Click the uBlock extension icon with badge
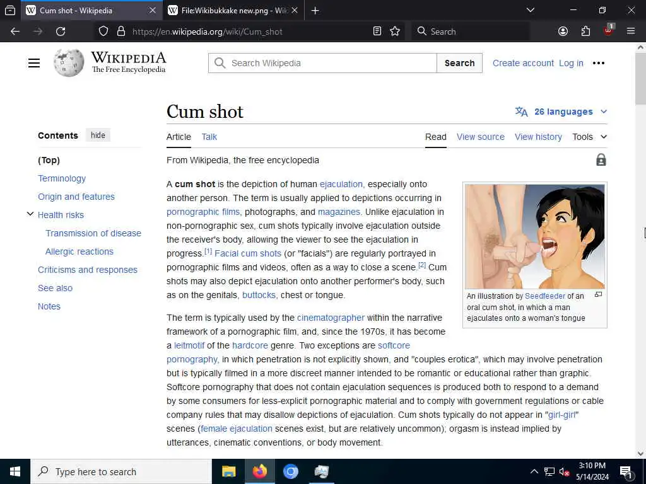This screenshot has height=484, width=646. (x=609, y=30)
